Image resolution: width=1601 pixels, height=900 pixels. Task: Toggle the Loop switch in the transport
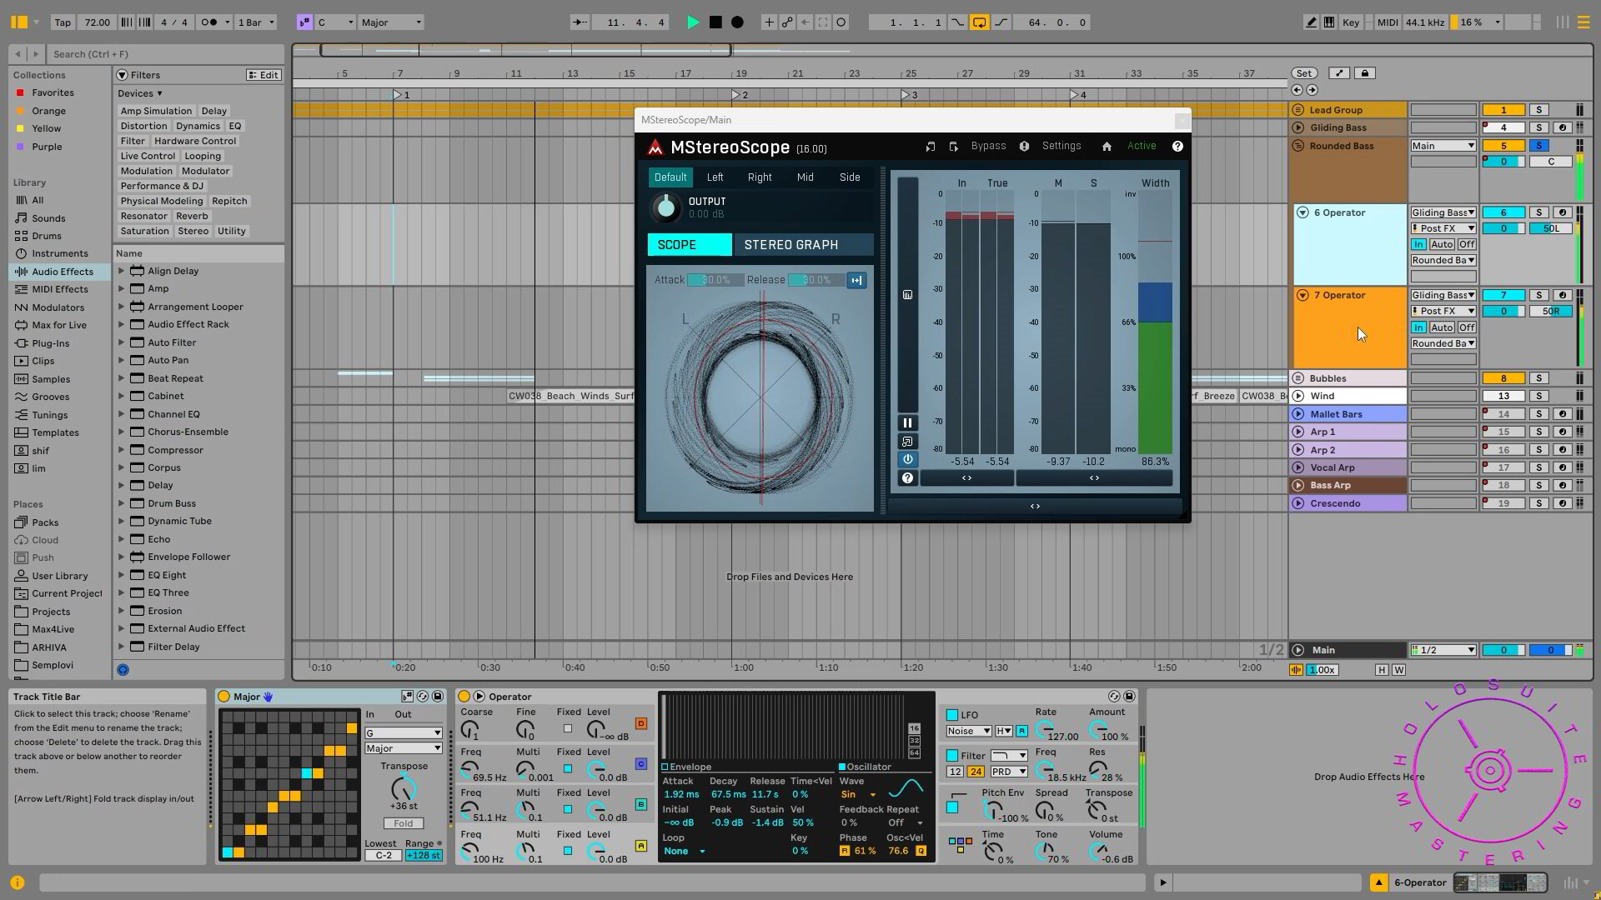(x=979, y=22)
